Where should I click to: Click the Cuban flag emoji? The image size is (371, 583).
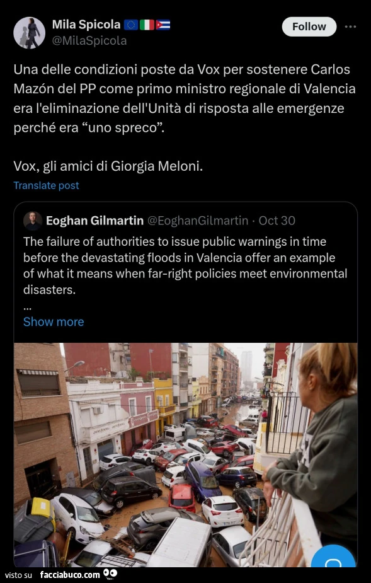point(163,25)
